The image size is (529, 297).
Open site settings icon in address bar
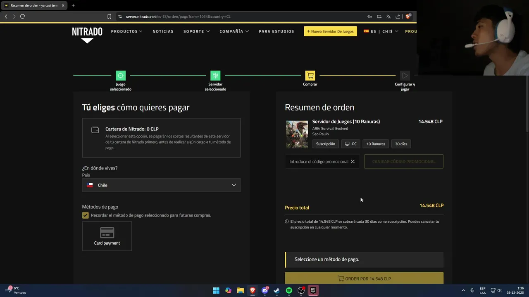pos(120,16)
